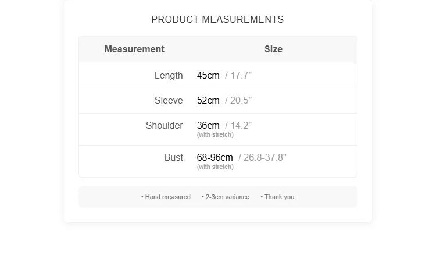Click the Size column header
Viewport: 429px width, 262px height.
273,49
